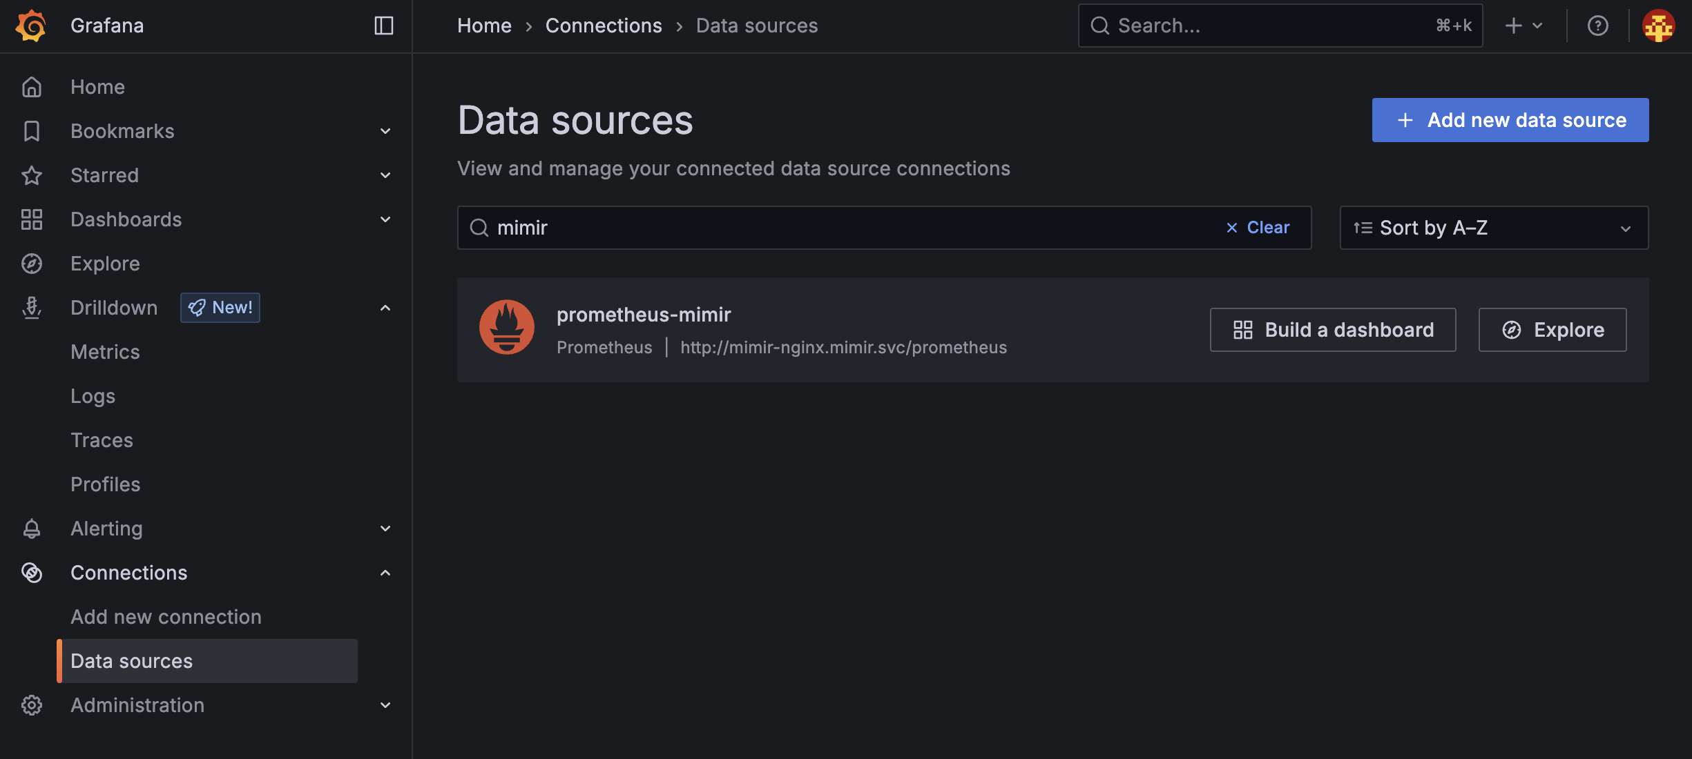Go to Connections breadcrumb
Screen dimensions: 1692x759
point(604,26)
